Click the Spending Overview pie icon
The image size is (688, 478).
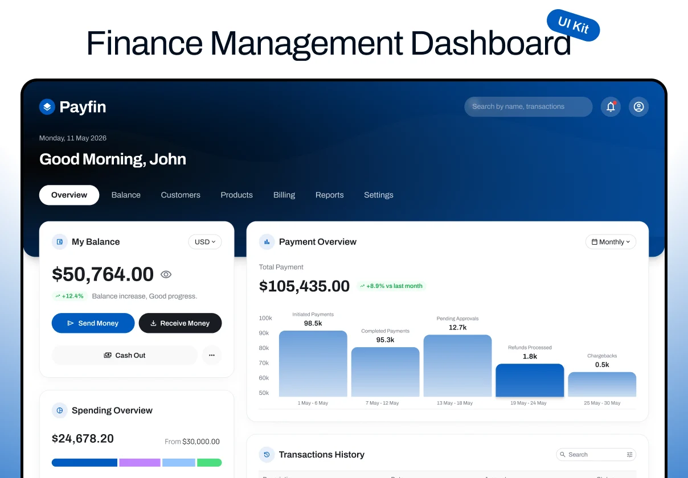[x=60, y=410]
